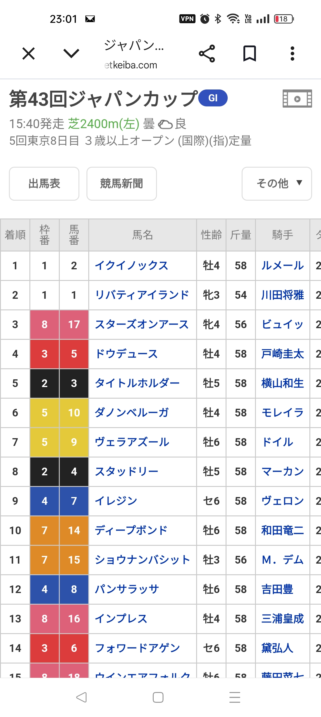Open the 出馬表 tab

[x=44, y=184]
